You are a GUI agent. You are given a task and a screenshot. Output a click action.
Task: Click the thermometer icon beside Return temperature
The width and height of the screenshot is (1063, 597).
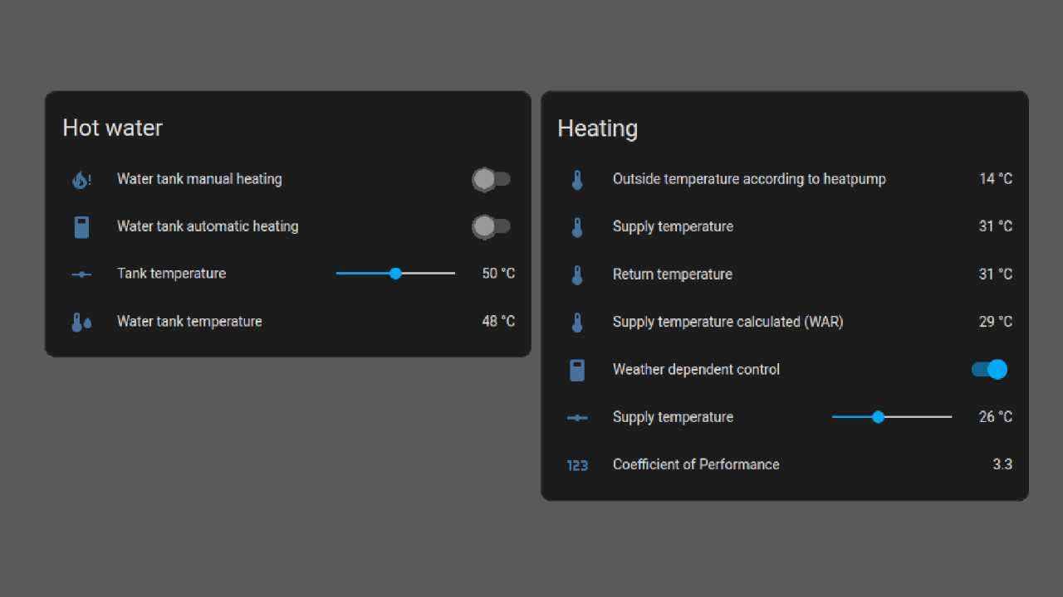(577, 274)
